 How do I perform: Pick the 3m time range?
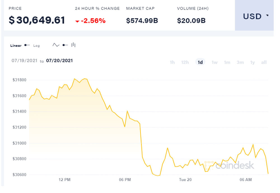tap(240, 62)
